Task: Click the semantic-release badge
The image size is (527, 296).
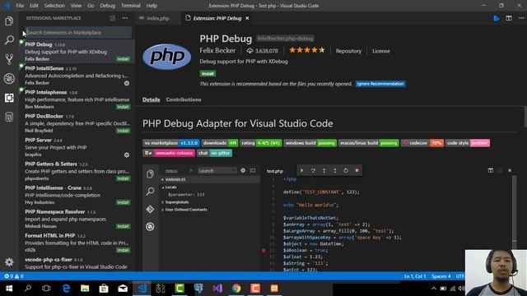Action: point(169,153)
